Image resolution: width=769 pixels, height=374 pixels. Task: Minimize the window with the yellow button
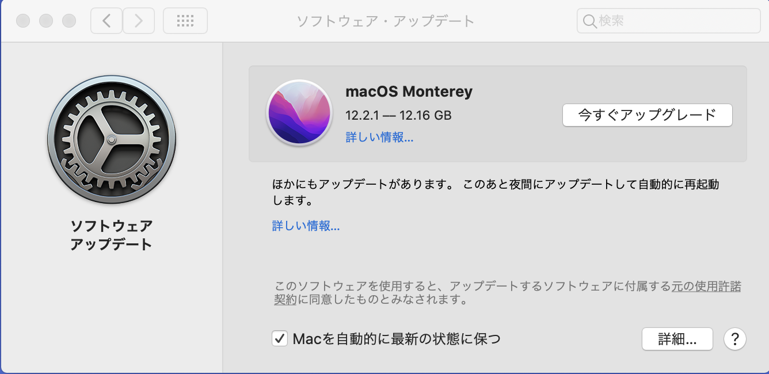click(x=46, y=21)
